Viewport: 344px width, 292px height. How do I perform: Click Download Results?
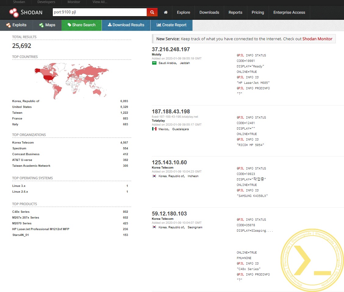(126, 25)
